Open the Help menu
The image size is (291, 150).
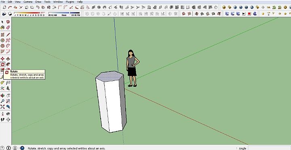tap(80, 2)
